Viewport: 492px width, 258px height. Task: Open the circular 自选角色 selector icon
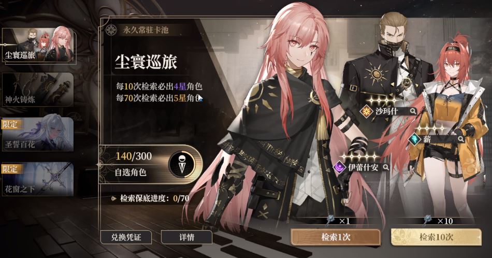pyautogui.click(x=182, y=164)
